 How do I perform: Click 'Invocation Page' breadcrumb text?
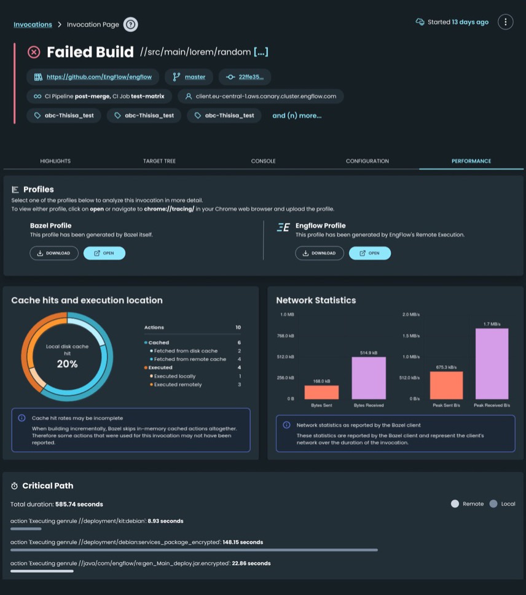click(x=93, y=25)
